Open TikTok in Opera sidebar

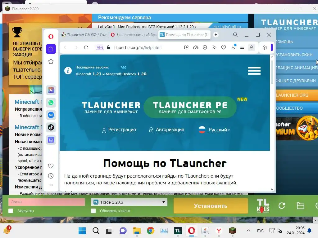pos(51,127)
